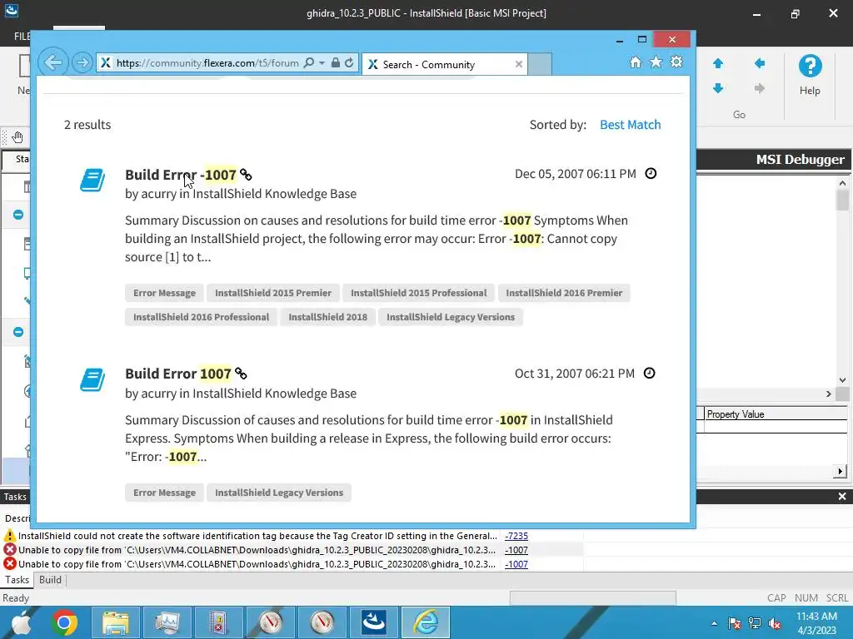This screenshot has height=639, width=853.
Task: Open Build Error 1007 article from Oct 31
Action: click(x=178, y=374)
